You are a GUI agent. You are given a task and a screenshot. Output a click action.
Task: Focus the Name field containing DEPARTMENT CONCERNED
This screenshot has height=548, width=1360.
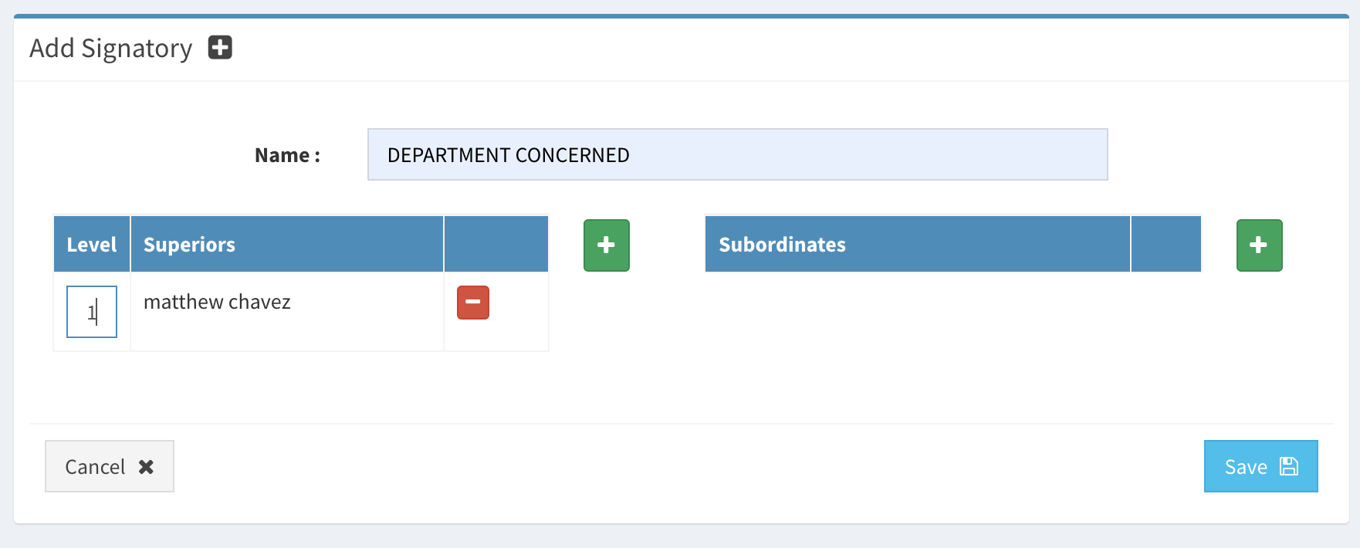point(737,155)
